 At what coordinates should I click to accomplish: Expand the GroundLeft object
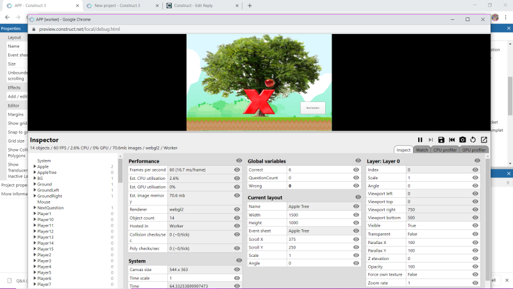(35, 190)
